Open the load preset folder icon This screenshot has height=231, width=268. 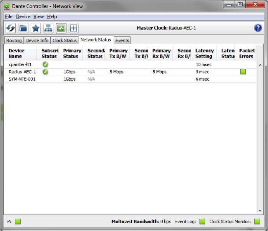[x=23, y=28]
